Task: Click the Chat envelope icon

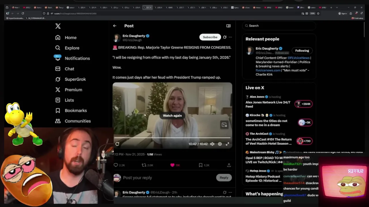Action: pyautogui.click(x=58, y=69)
